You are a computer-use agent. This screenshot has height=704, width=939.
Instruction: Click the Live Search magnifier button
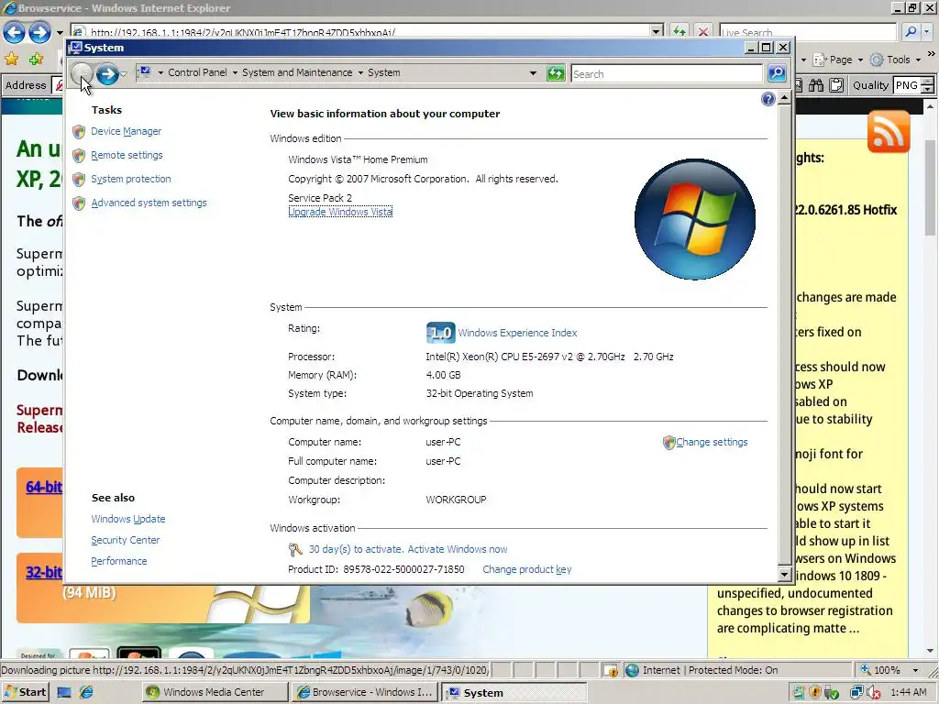[x=911, y=32]
